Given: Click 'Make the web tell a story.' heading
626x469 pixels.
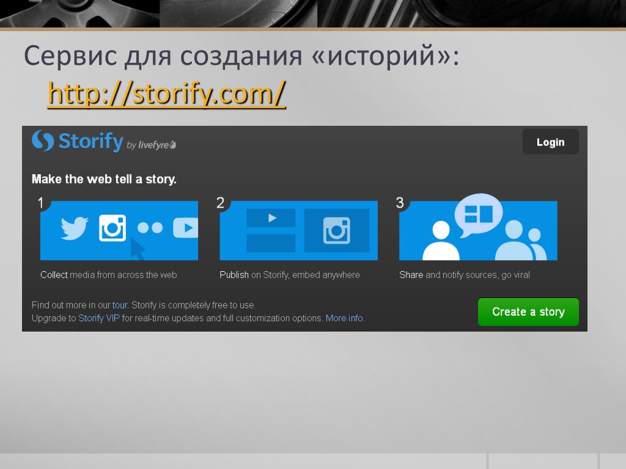Looking at the screenshot, I should coord(104,179).
